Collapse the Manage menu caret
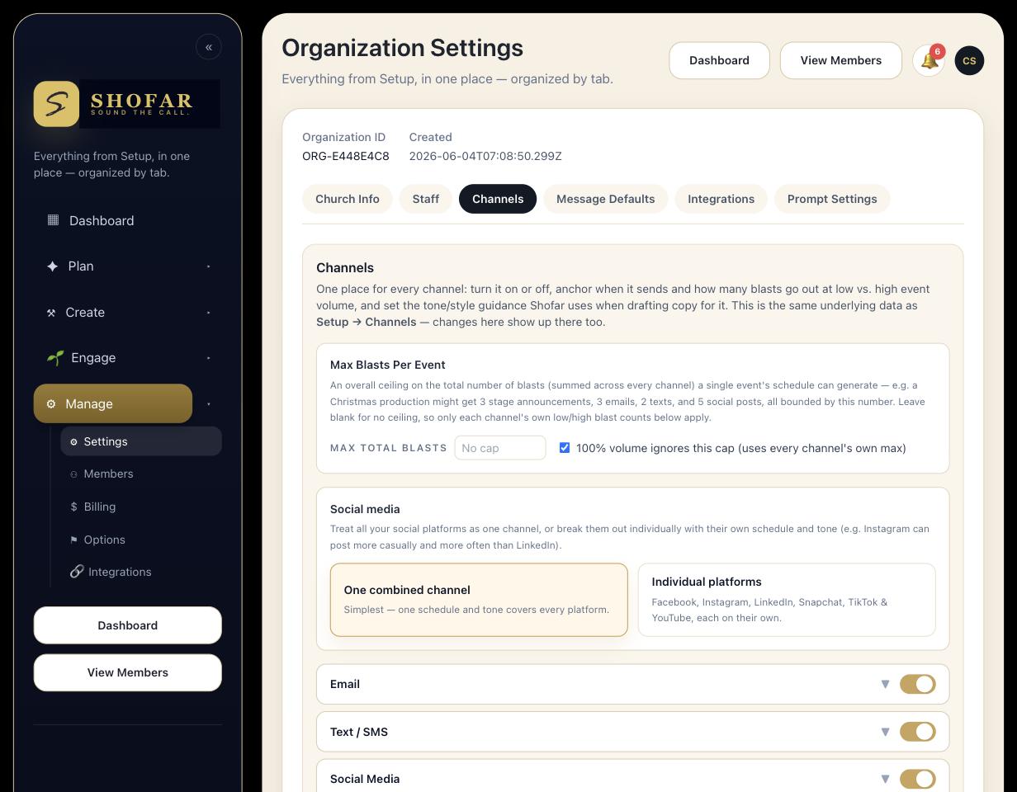The width and height of the screenshot is (1017, 792). pos(208,404)
